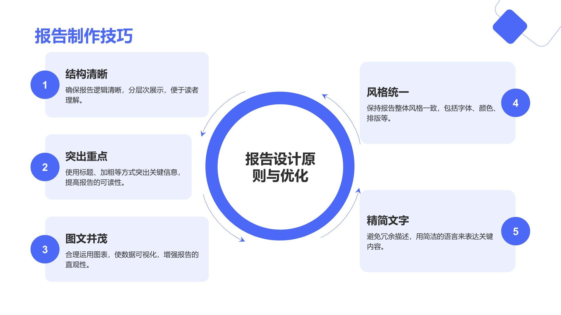Select the description starting 保持报告整体风格
Viewport: 561px width, 315px height.
coord(432,113)
